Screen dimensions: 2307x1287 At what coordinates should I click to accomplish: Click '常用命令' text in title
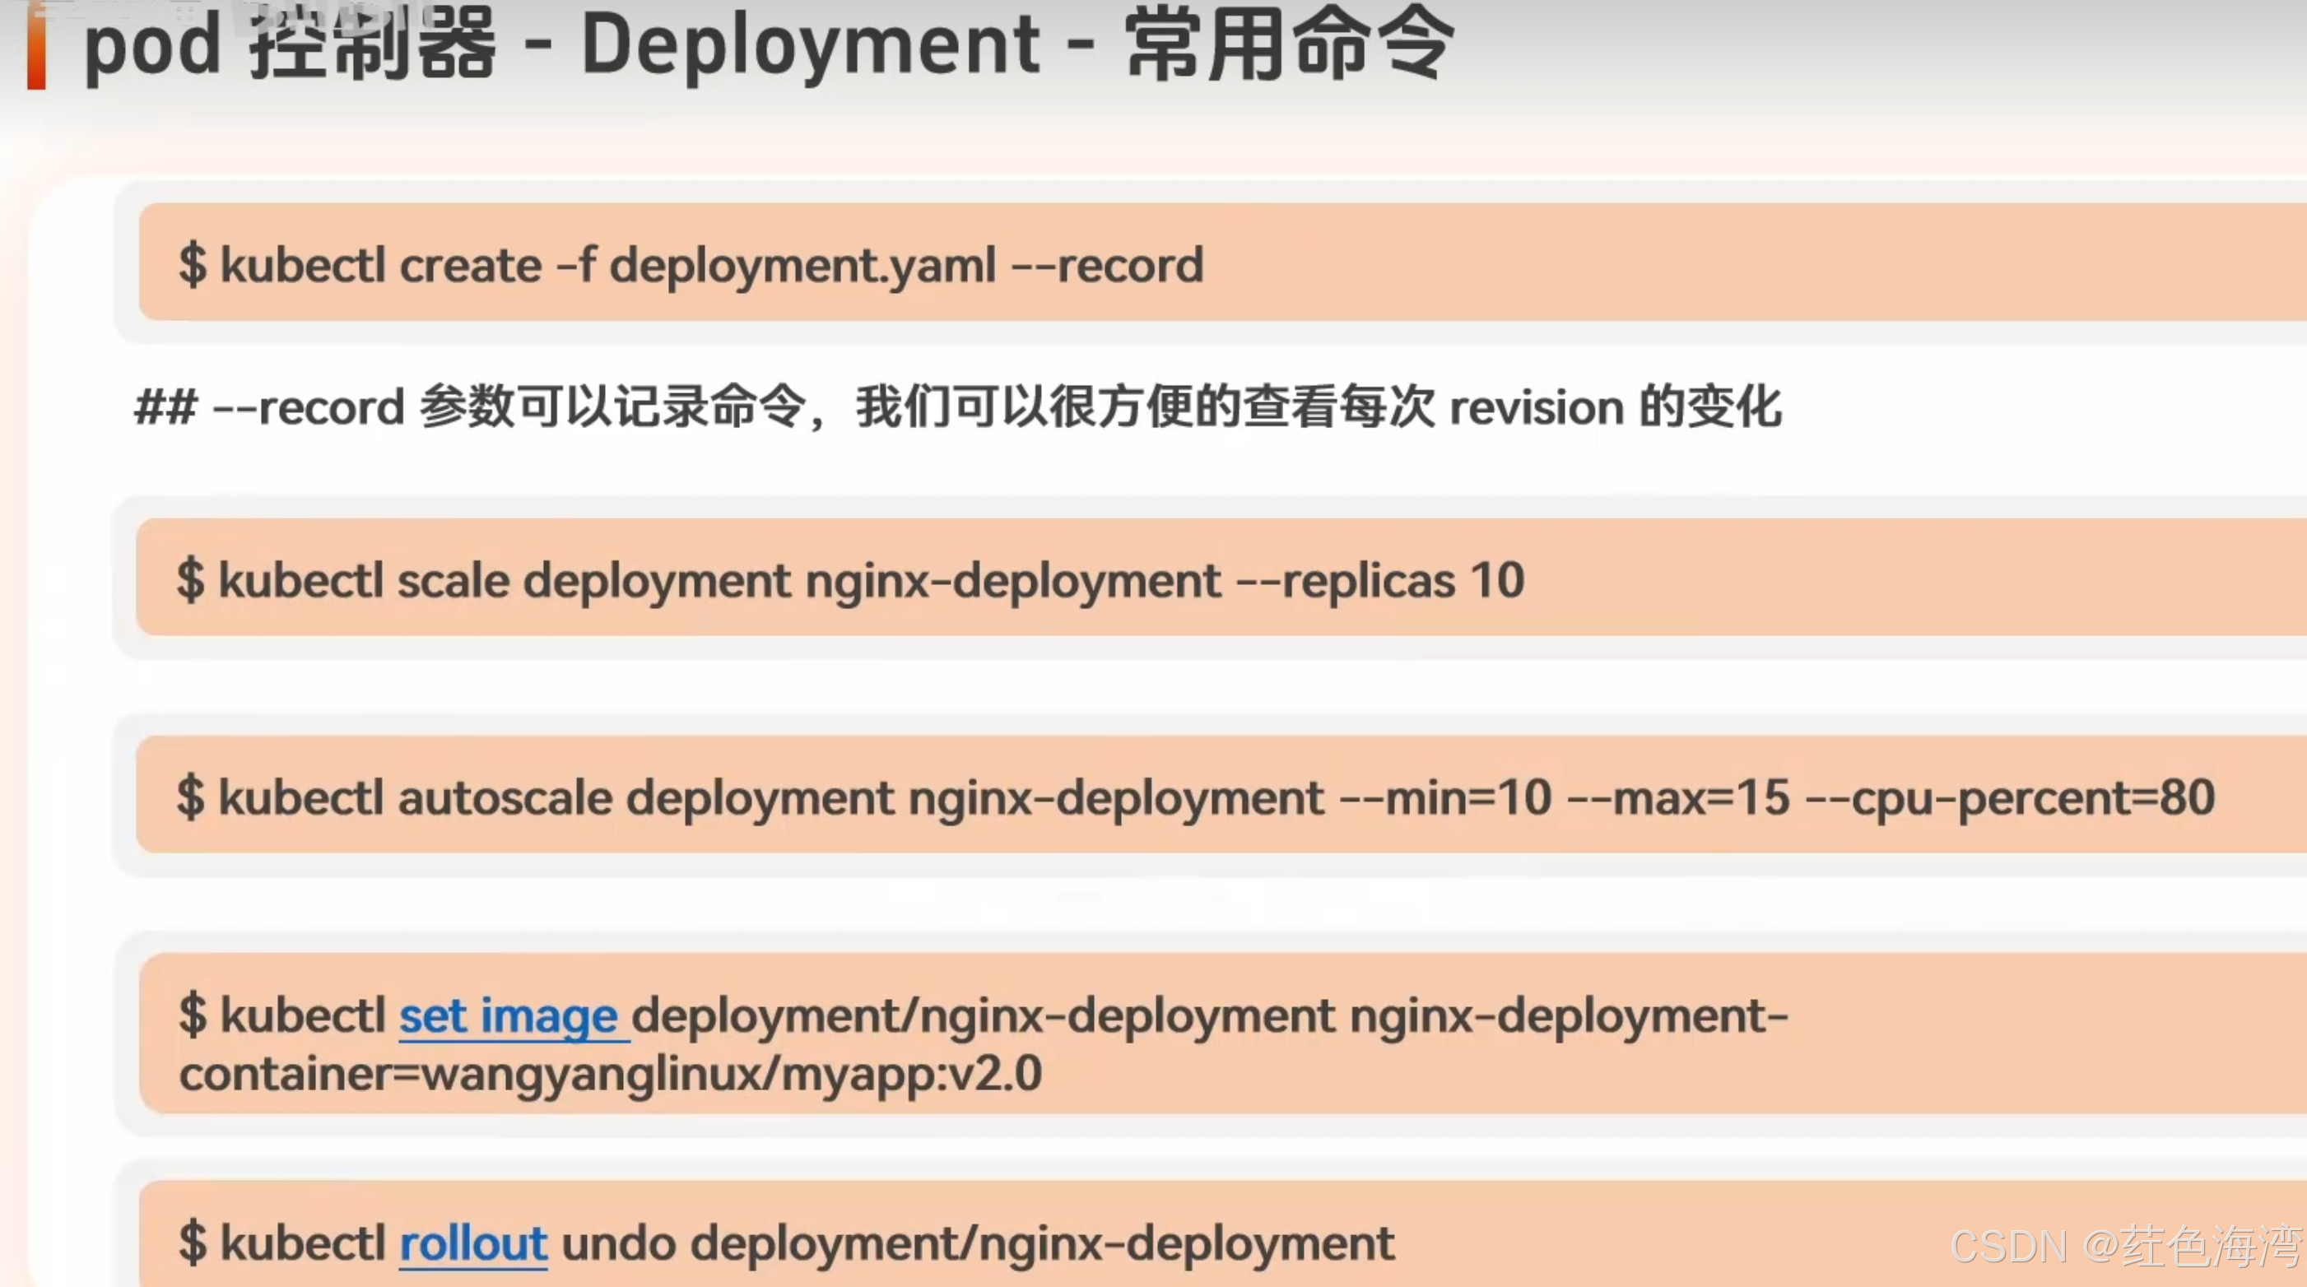pos(1289,44)
